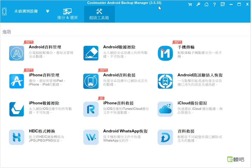Launch the 手機傳輸 phone transfer icon

165,53
